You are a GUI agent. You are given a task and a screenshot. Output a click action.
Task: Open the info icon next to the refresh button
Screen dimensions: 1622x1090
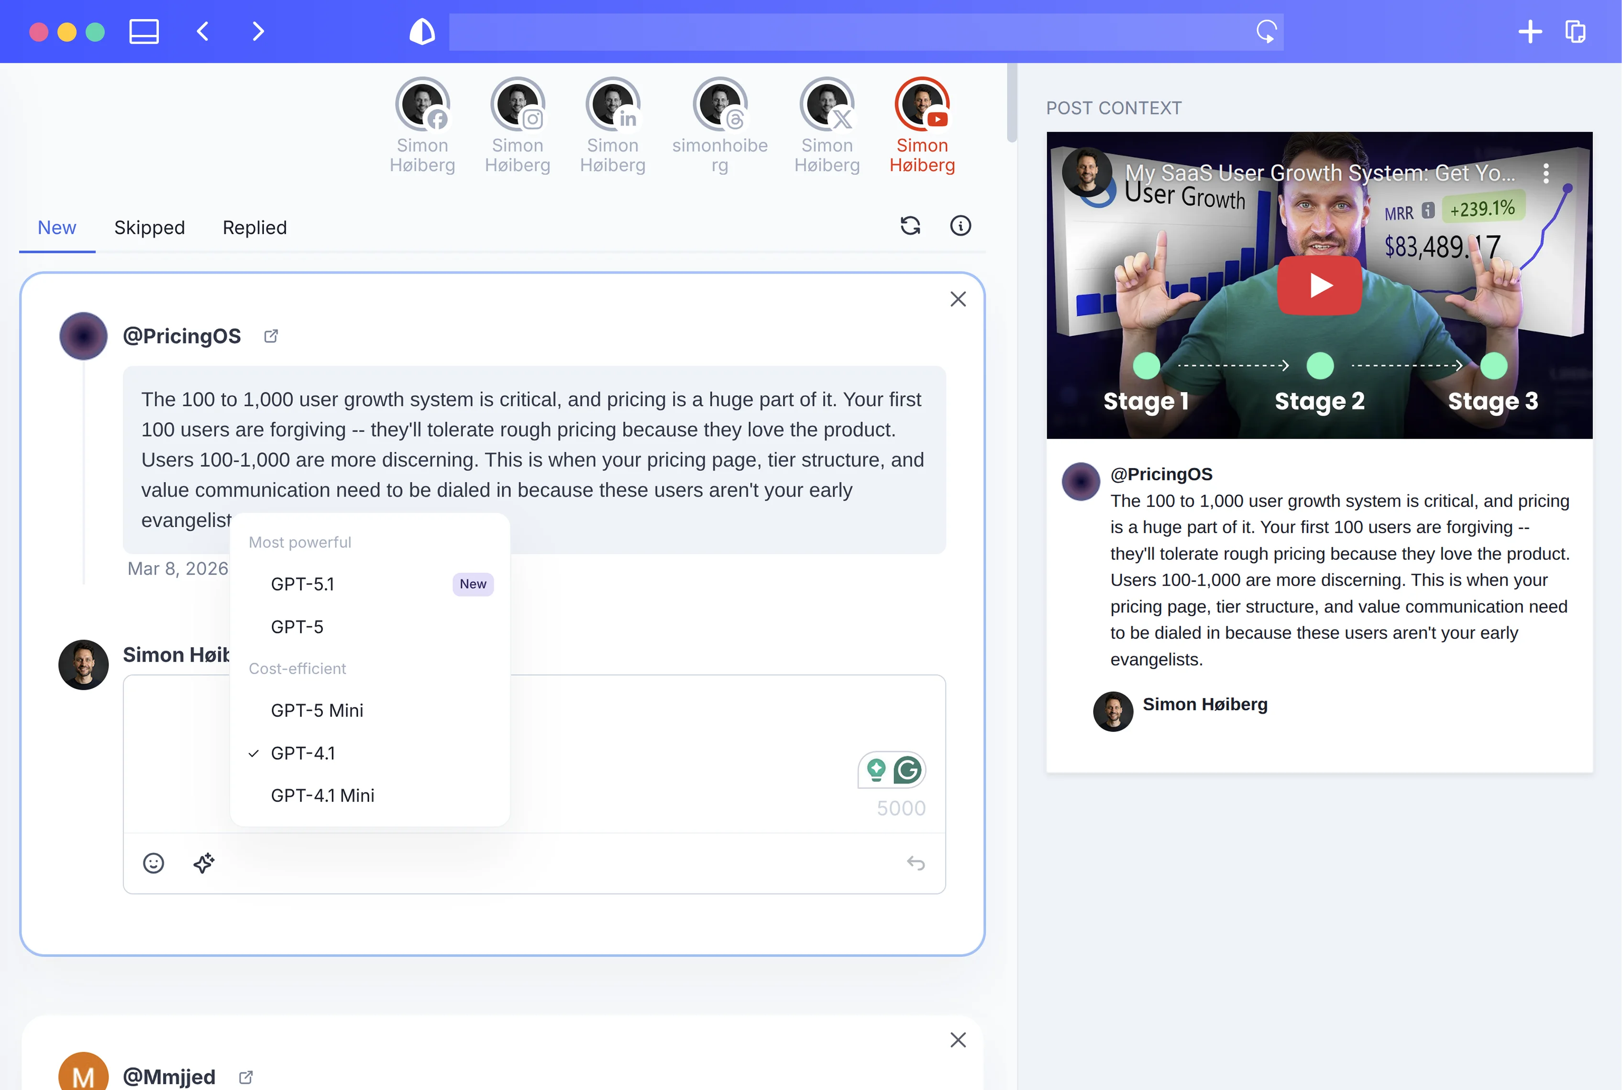(960, 226)
